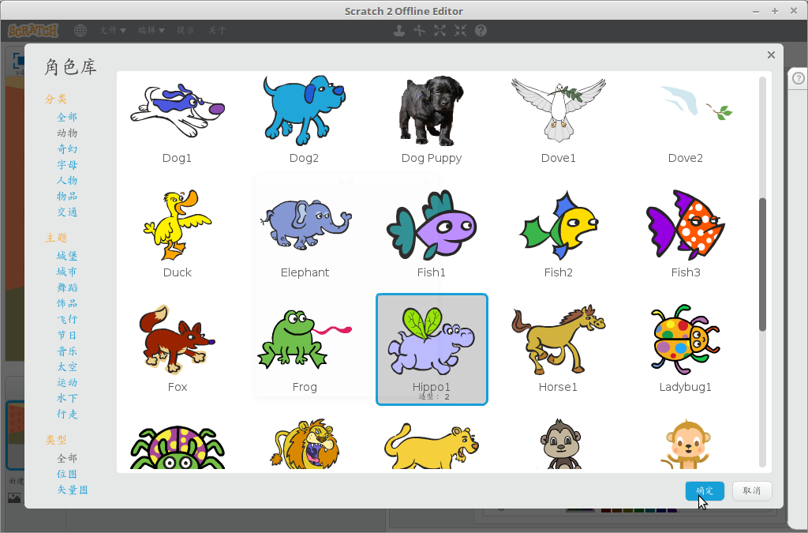Select the 行走 theme
The width and height of the screenshot is (808, 533).
(x=67, y=415)
